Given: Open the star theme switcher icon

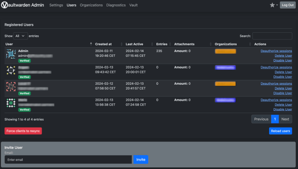Looking at the screenshot, I should 272,5.
